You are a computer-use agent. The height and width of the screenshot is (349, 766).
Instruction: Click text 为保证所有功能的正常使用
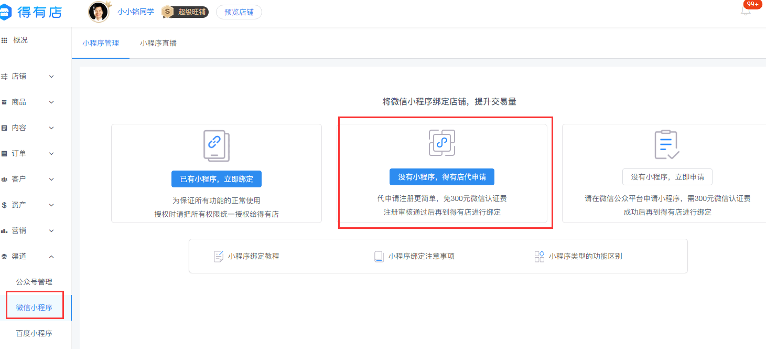click(217, 200)
